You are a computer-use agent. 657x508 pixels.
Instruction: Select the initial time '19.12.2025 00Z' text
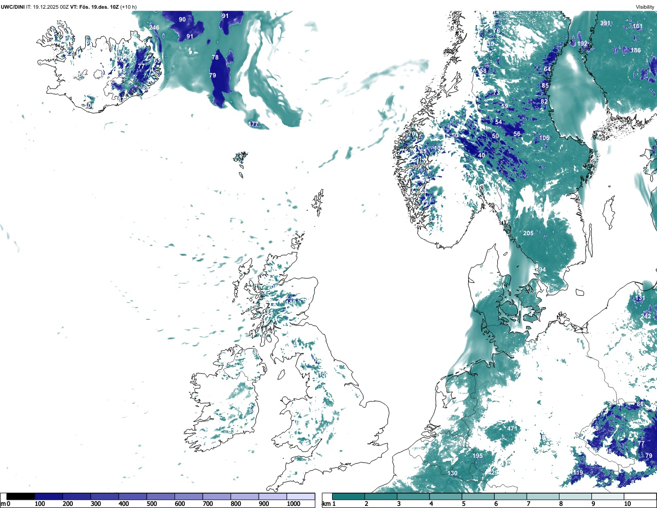50,7
